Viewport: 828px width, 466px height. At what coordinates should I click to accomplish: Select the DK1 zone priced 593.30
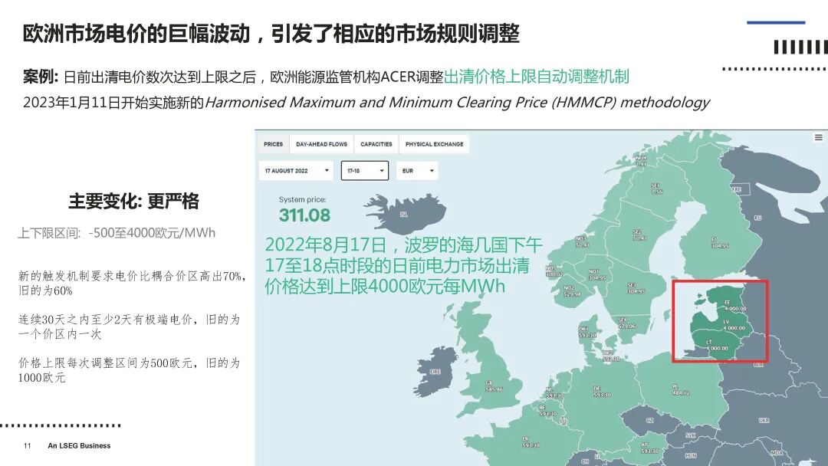coord(587,332)
